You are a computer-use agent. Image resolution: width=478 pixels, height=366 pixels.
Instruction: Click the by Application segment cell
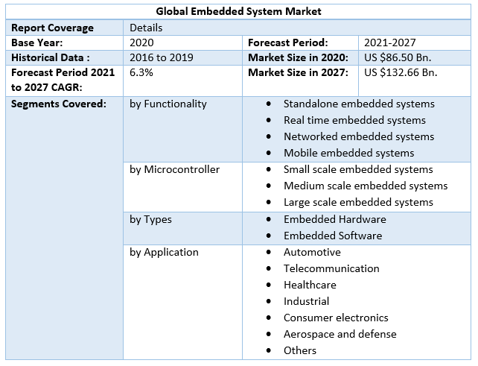[164, 252]
